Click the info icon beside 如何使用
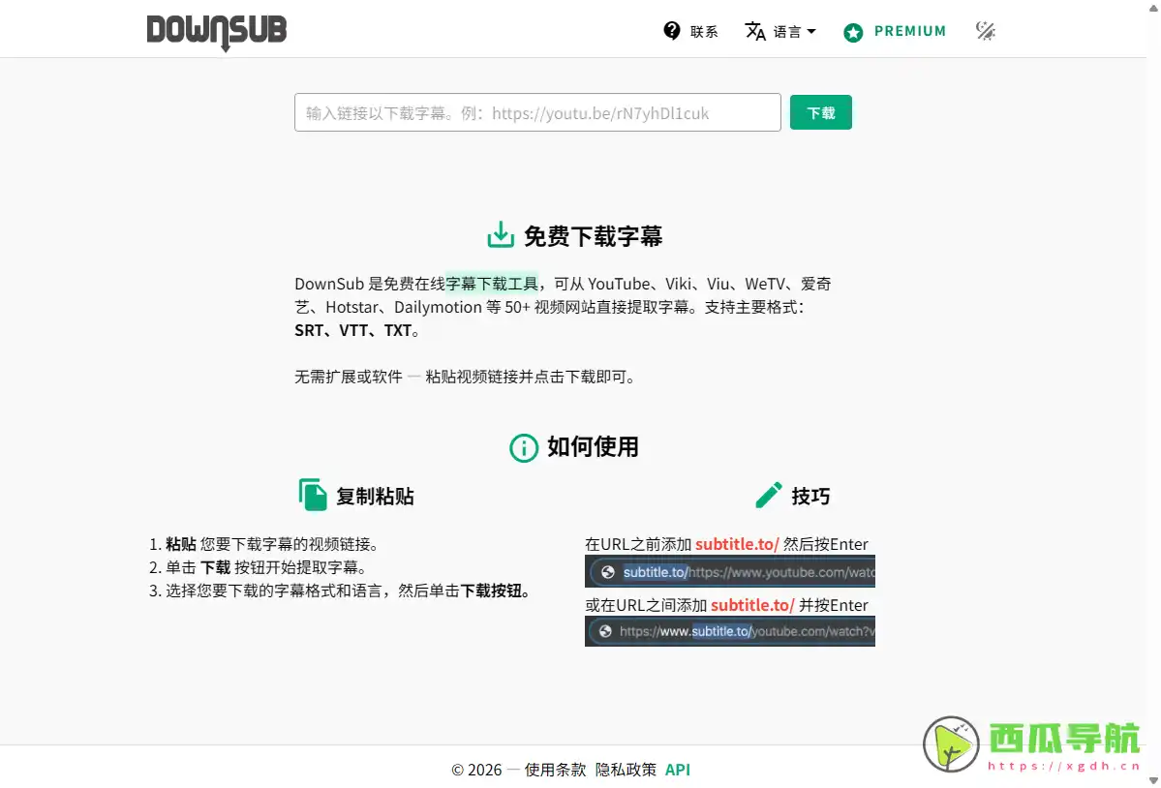 523,447
